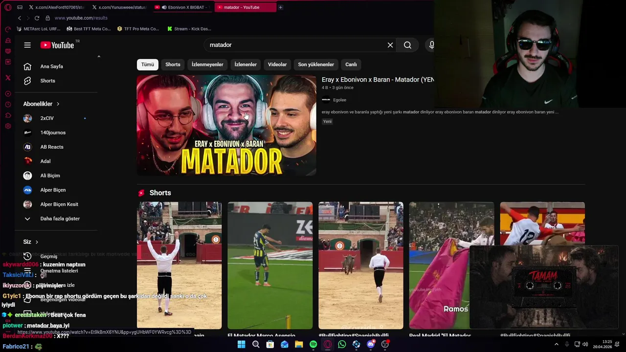Reload the page
The height and width of the screenshot is (352, 626).
coord(37,18)
